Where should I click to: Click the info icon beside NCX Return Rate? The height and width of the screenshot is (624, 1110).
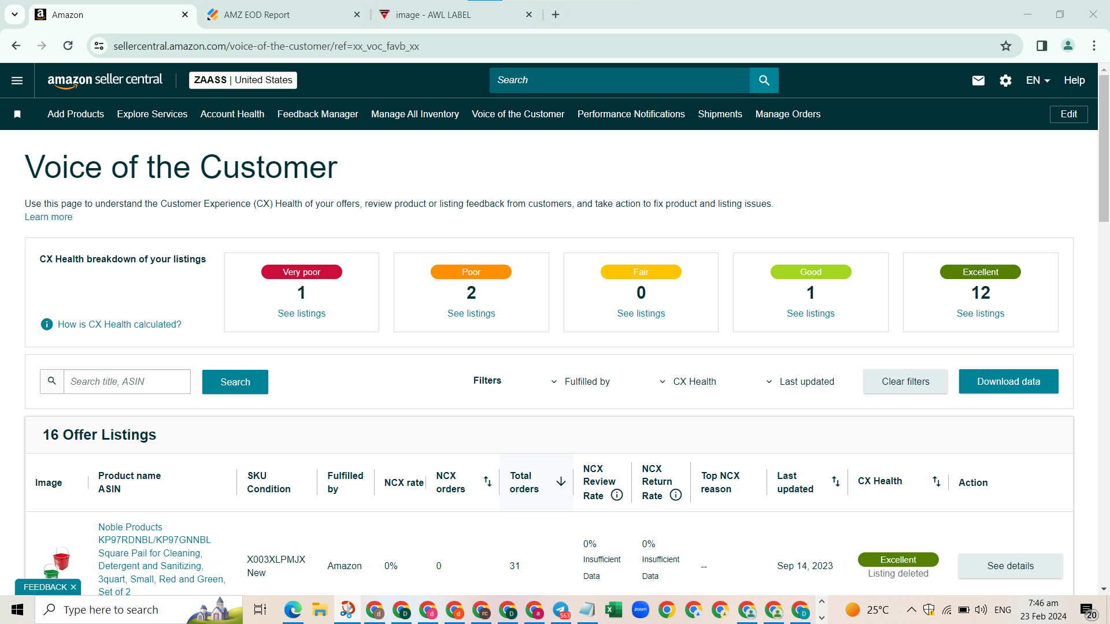pyautogui.click(x=676, y=495)
